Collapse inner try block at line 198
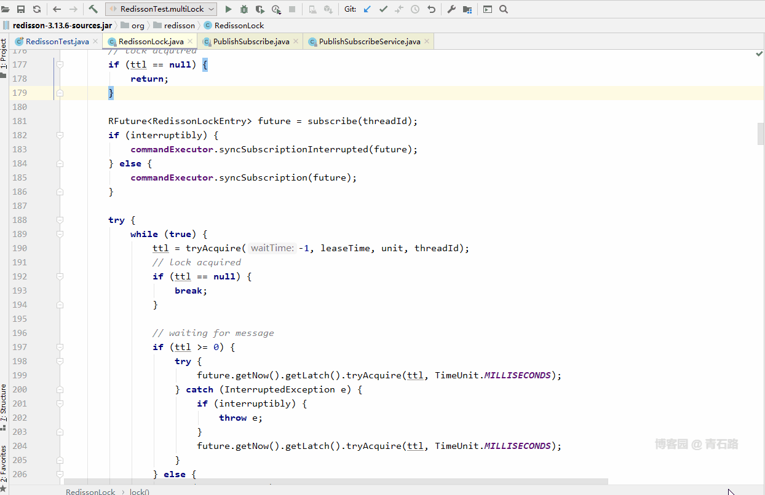Viewport: 765px width, 495px height. point(60,361)
